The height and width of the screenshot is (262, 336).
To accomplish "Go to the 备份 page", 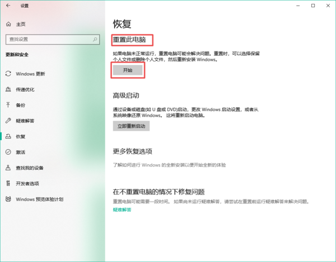I will 21,105.
